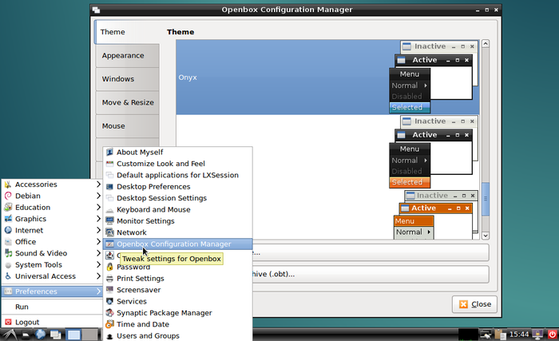Open Services settings
The width and height of the screenshot is (559, 341).
pos(177,301)
